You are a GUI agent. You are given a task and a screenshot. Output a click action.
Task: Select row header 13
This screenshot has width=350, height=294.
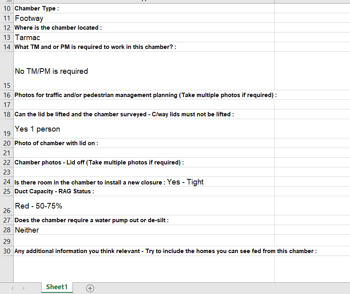[7, 37]
